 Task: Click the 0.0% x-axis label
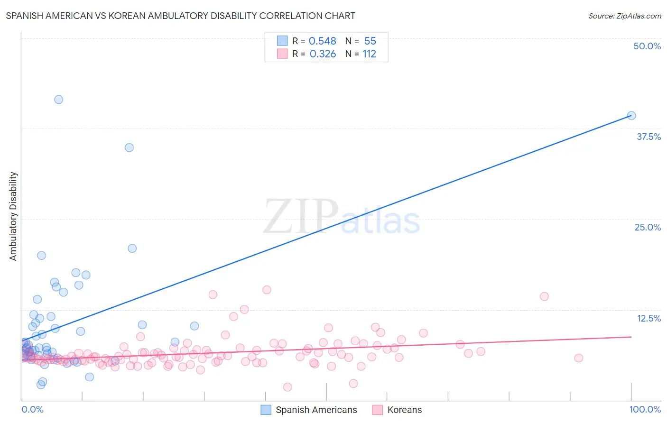tap(32, 409)
